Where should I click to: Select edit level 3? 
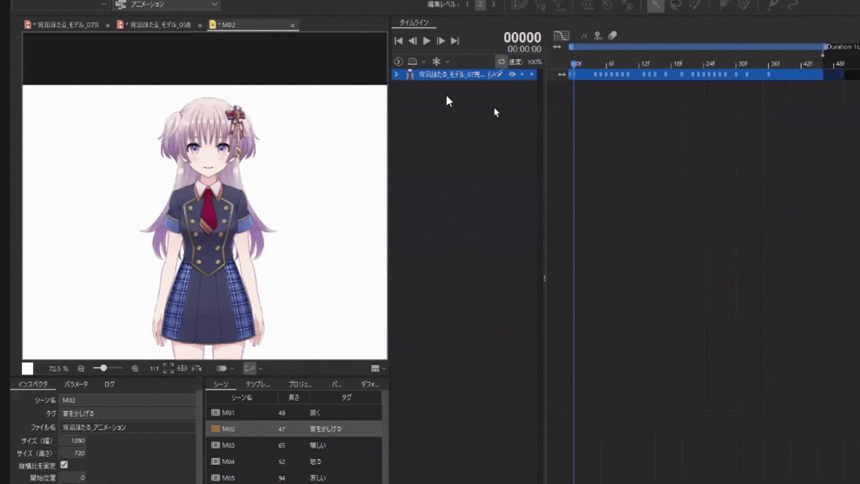[493, 4]
